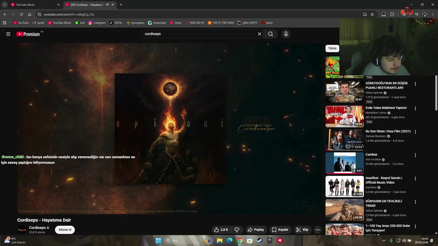The width and height of the screenshot is (438, 246).
Task: Open the streamlabs bookmark
Action: (157, 23)
